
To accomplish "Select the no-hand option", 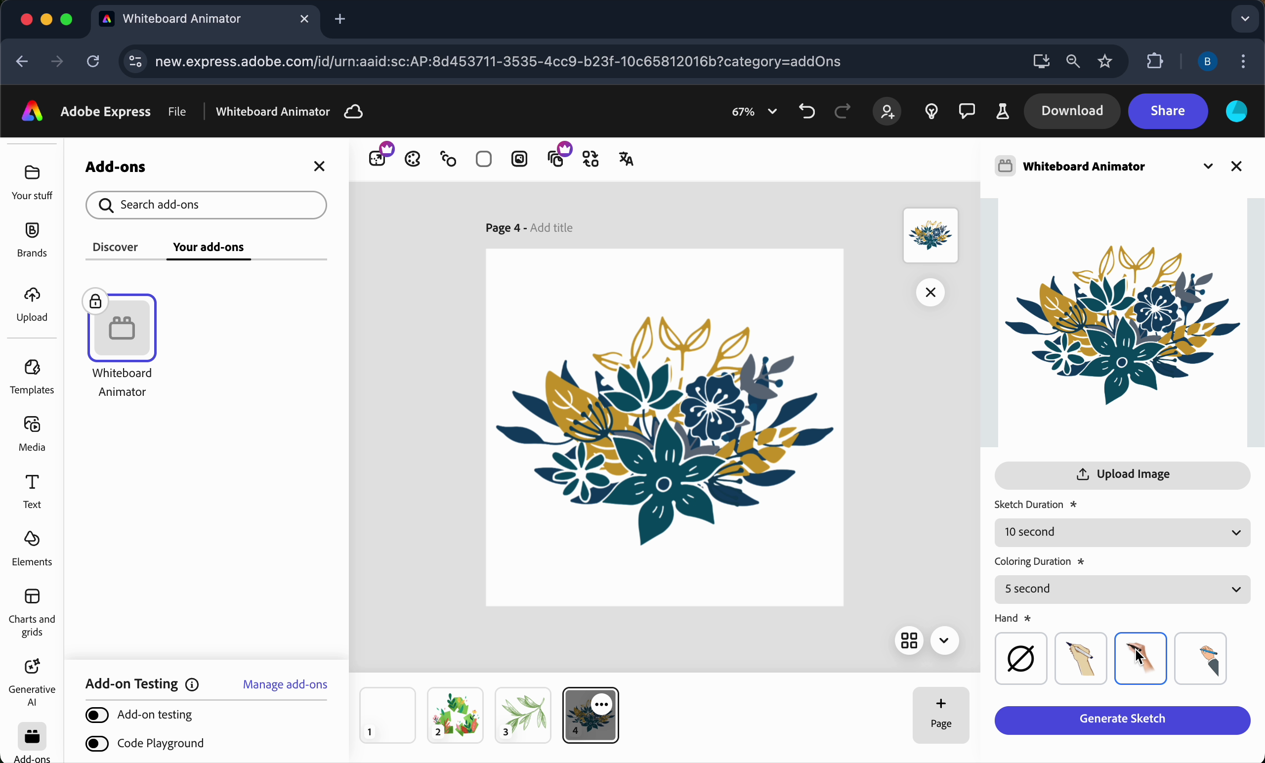I will [1020, 658].
